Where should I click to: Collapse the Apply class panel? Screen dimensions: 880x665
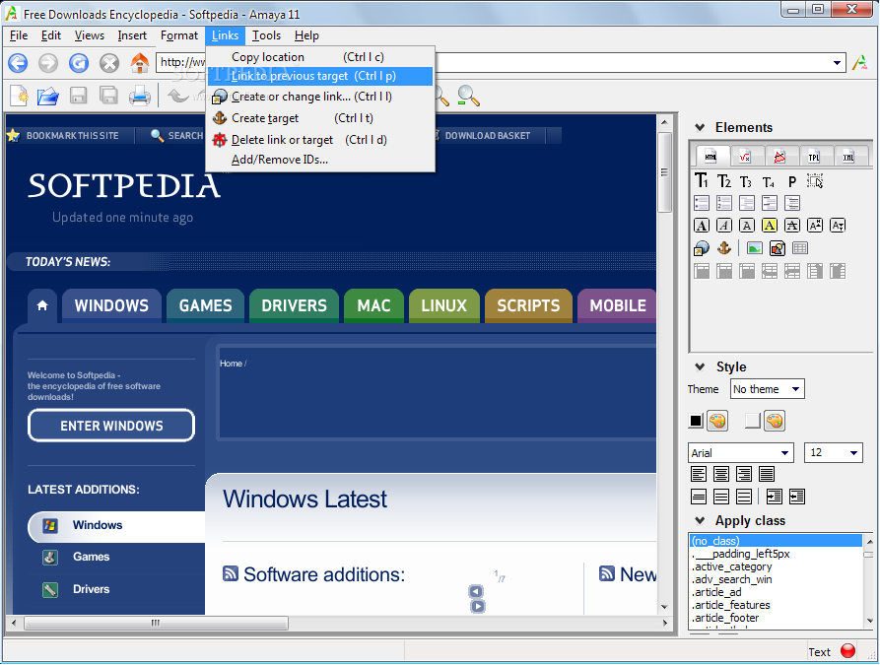coord(700,520)
